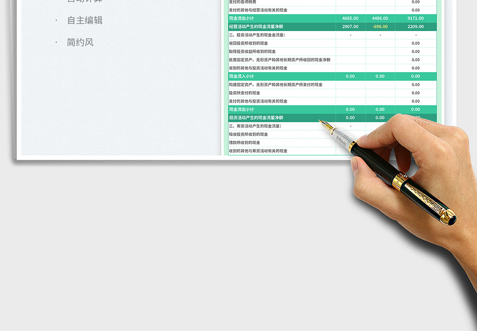Select the 0.00 total in 取得投资收益所收到的现金 row
This screenshot has height=331, width=477.
(416, 51)
